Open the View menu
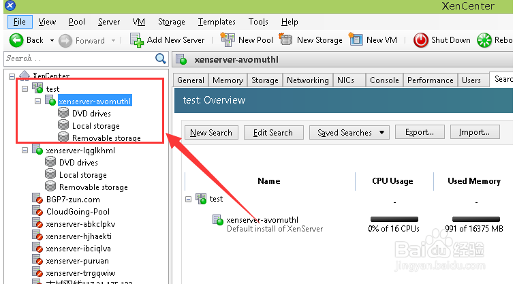The image size is (515, 284). [x=47, y=22]
